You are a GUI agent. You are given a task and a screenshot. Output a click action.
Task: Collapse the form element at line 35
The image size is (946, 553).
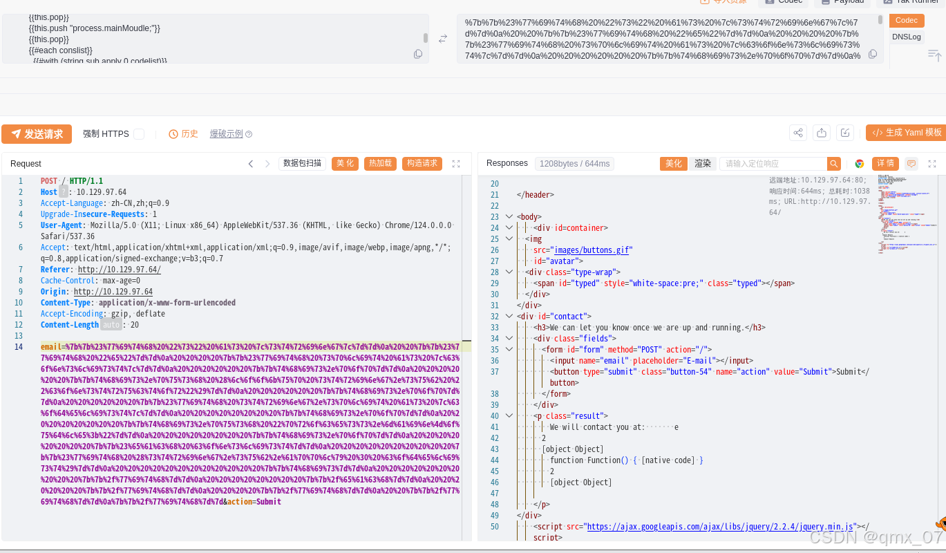509,350
